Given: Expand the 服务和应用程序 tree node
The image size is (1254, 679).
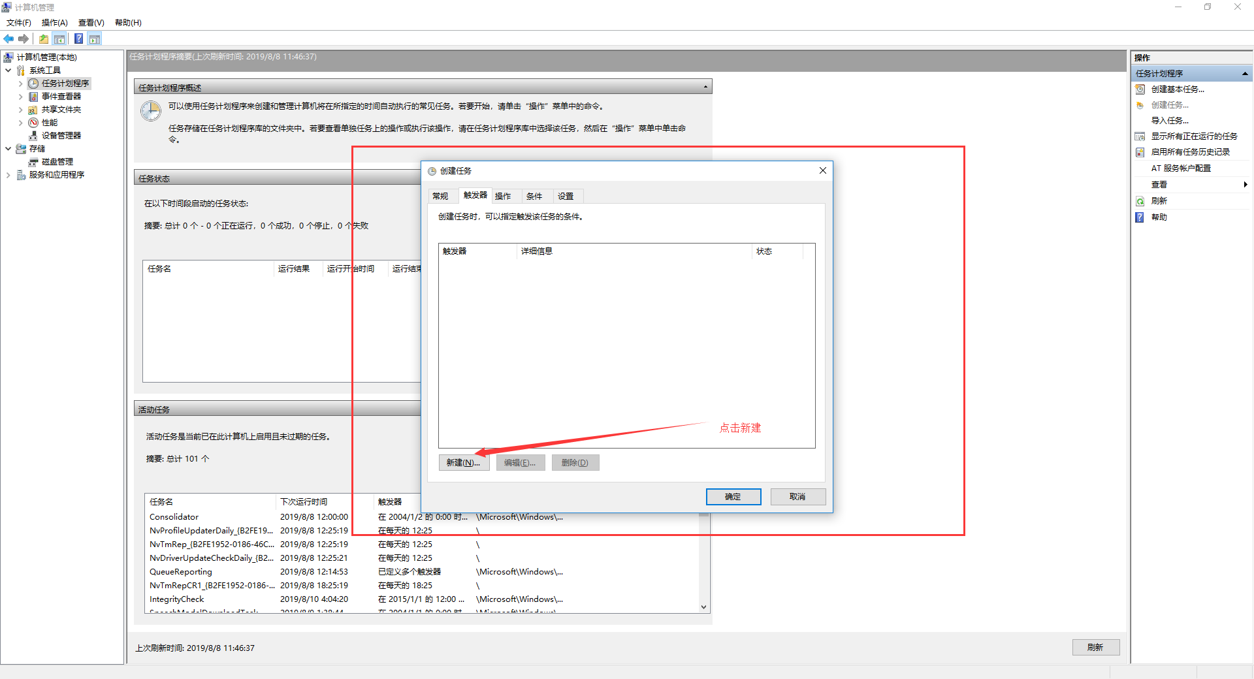Looking at the screenshot, I should pos(8,175).
